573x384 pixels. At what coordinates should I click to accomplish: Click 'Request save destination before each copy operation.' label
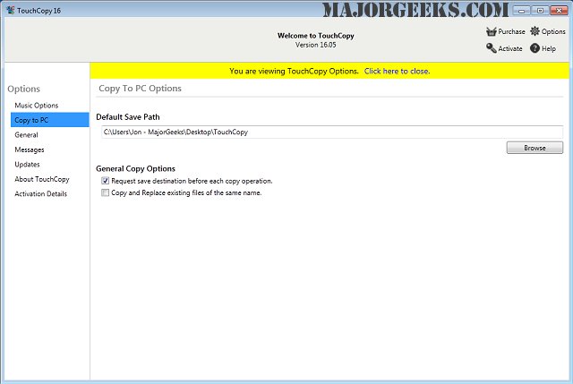coord(192,181)
